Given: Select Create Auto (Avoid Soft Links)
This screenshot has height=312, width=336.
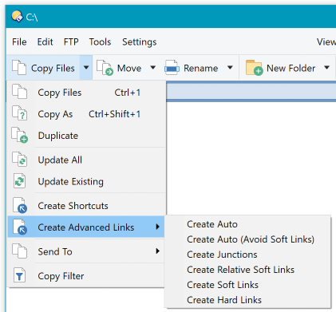Looking at the screenshot, I should tap(247, 239).
